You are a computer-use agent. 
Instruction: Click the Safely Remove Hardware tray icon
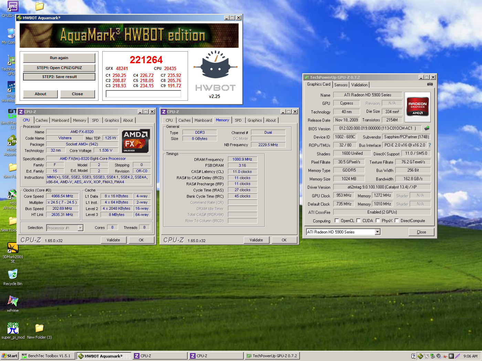433,356
